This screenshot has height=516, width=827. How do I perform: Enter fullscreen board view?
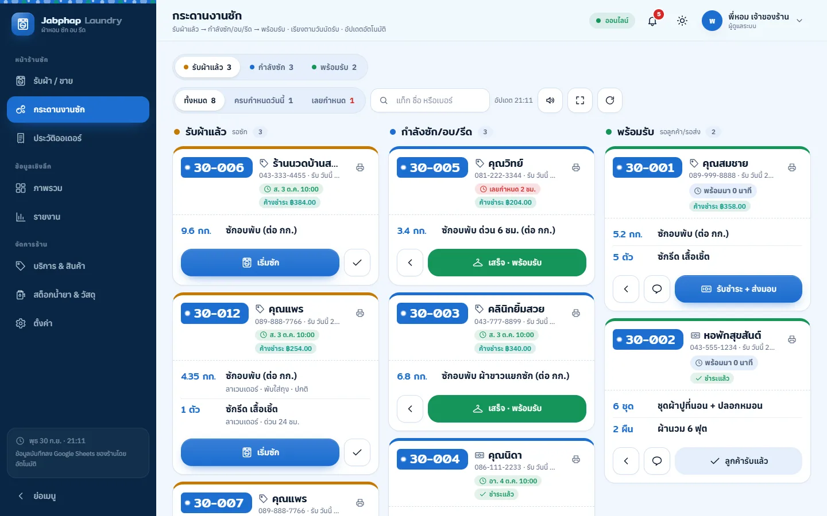click(580, 100)
